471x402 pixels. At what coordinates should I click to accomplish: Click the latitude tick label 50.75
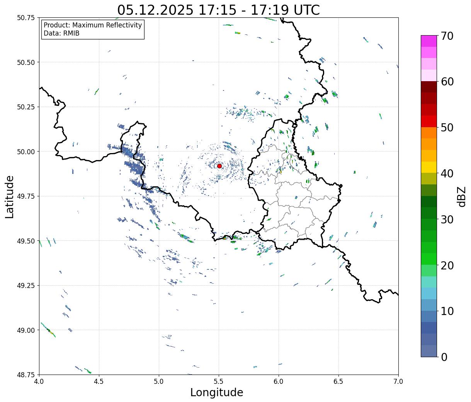point(26,18)
